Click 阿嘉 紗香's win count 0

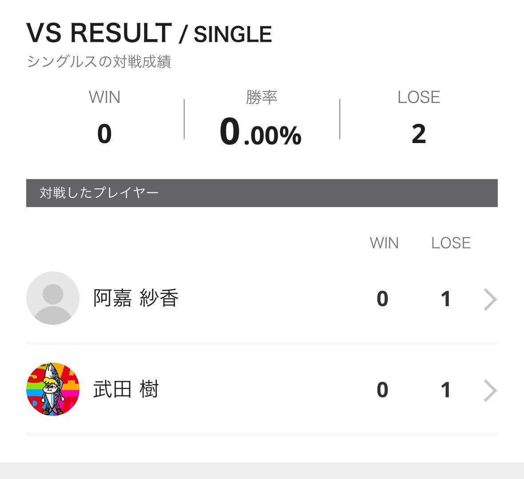point(382,299)
